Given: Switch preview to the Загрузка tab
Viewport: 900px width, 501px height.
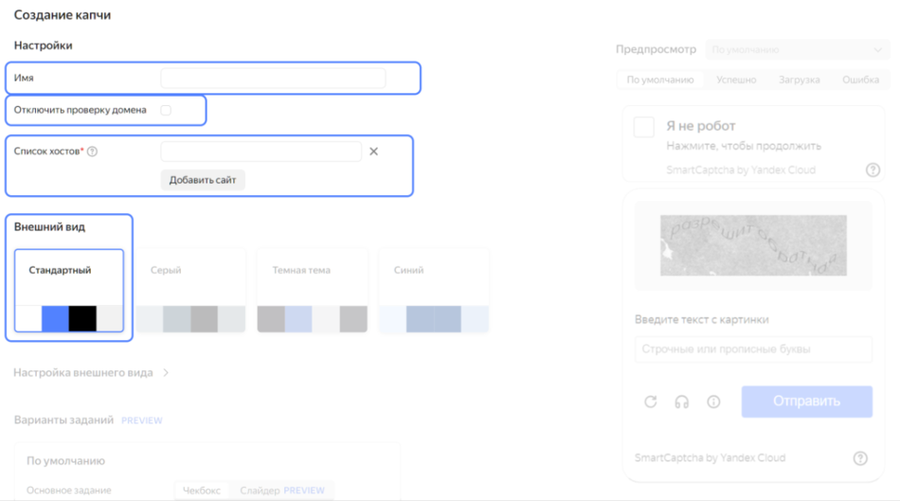Looking at the screenshot, I should (x=799, y=80).
